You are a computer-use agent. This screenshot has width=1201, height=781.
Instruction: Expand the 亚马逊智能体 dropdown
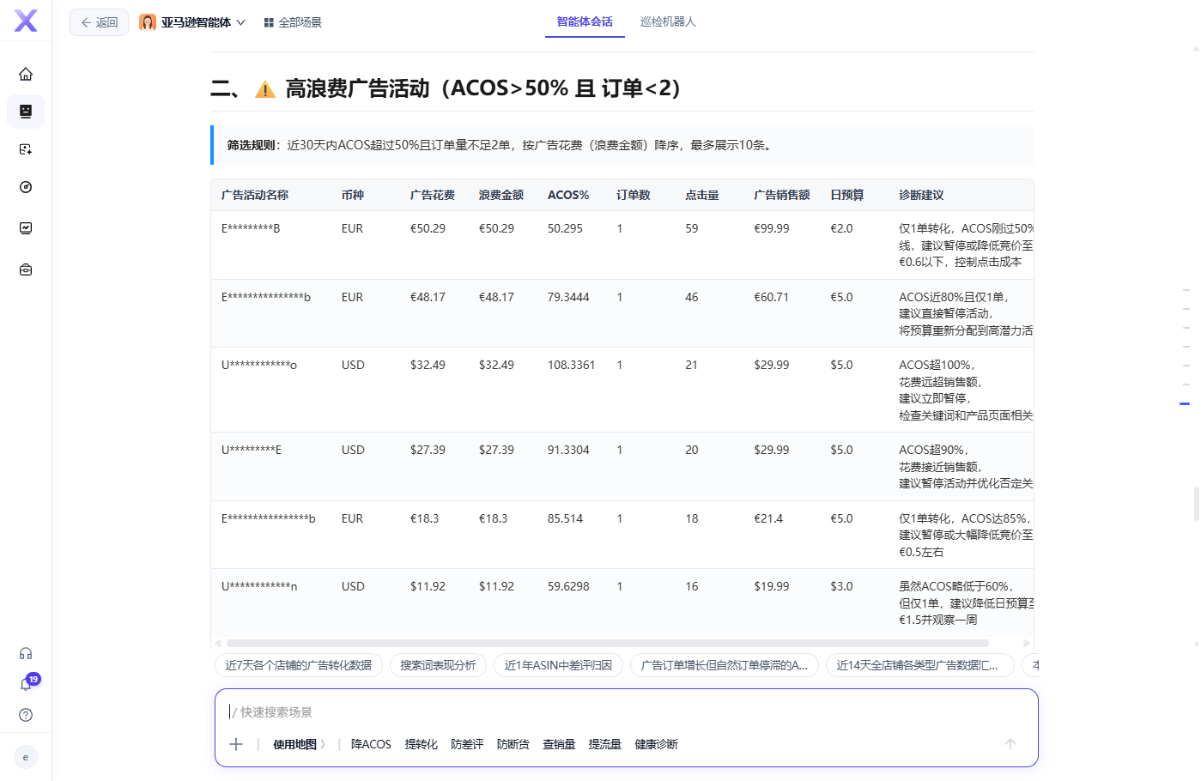(192, 22)
